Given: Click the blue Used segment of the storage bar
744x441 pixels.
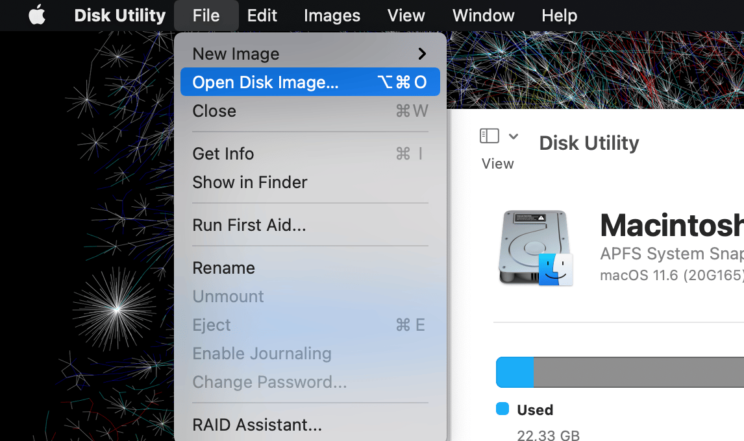Looking at the screenshot, I should pyautogui.click(x=514, y=372).
